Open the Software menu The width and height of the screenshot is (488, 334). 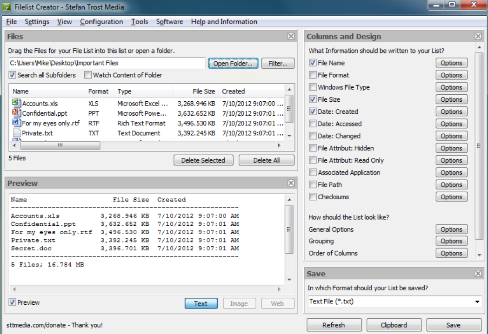pos(169,21)
